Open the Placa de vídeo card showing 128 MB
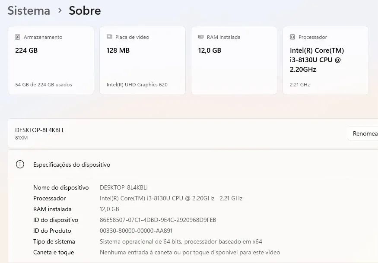The width and height of the screenshot is (378, 263). pos(143,60)
